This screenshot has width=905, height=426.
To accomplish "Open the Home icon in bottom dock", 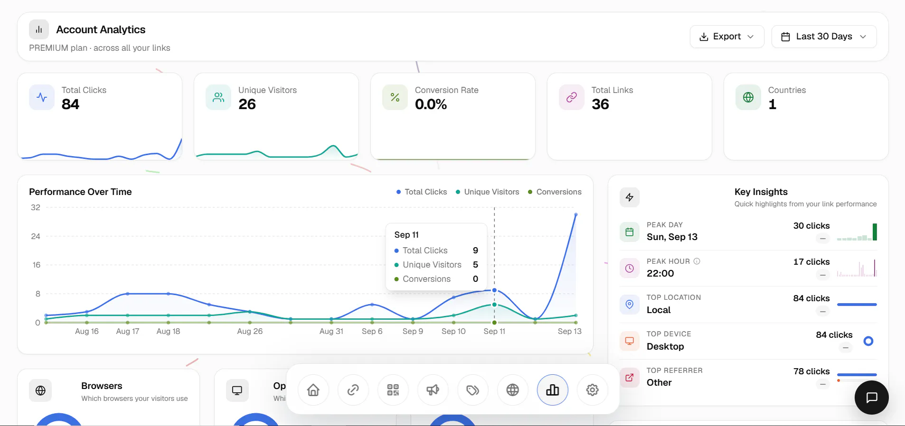I will click(313, 390).
